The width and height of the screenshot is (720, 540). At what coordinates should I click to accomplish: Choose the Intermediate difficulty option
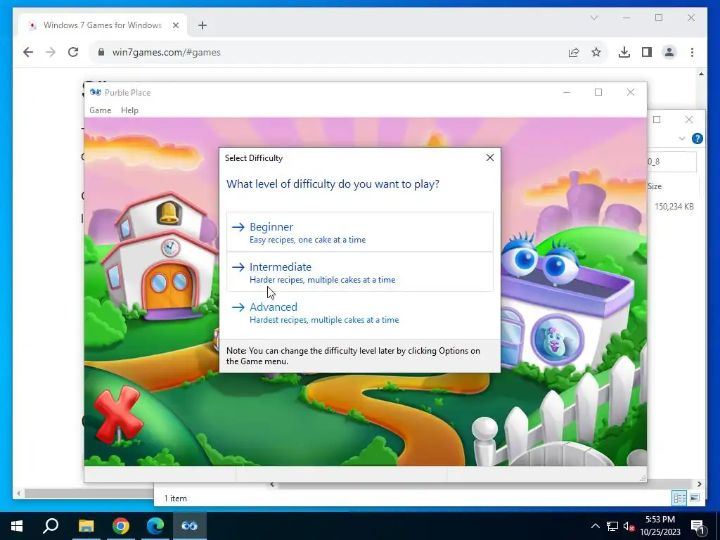[x=359, y=272]
